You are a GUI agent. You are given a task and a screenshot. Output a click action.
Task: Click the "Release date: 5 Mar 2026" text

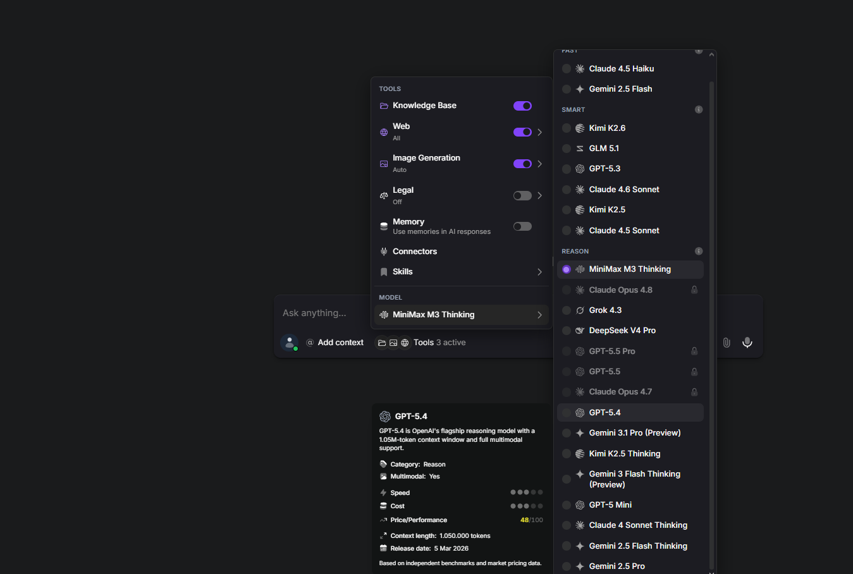[x=429, y=549]
